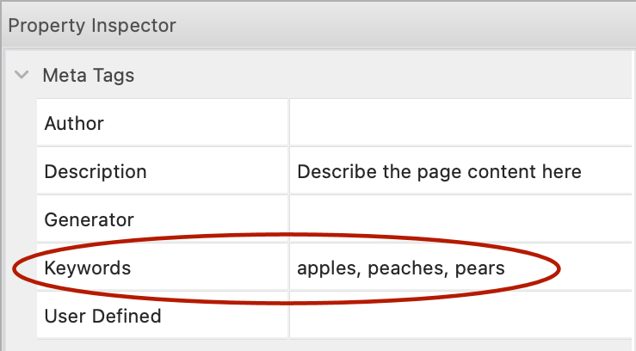
Task: Collapse the Meta Tags section chevron
Action: pyautogui.click(x=22, y=76)
